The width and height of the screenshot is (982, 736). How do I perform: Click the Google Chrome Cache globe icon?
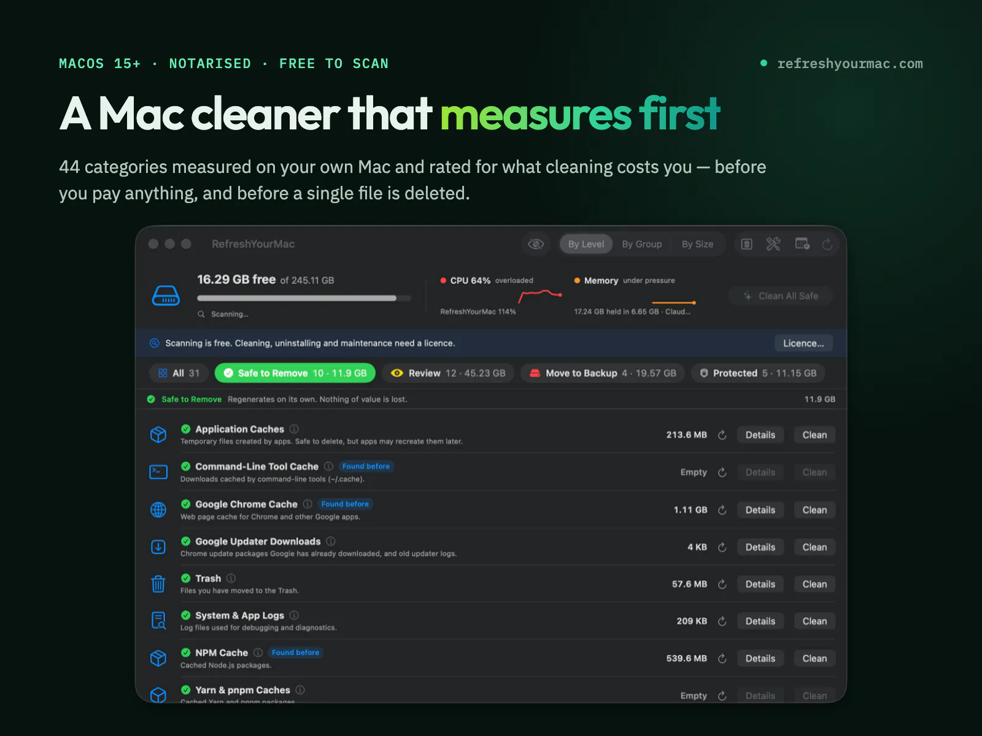coord(158,510)
